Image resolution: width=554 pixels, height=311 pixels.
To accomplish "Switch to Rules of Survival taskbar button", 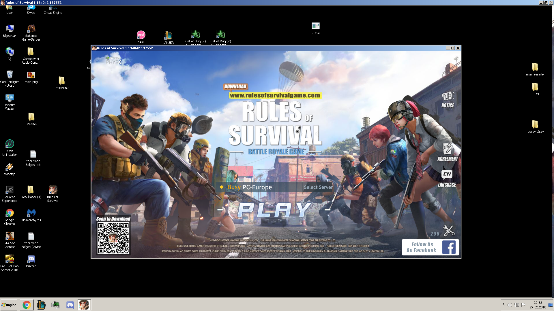I will (x=84, y=305).
